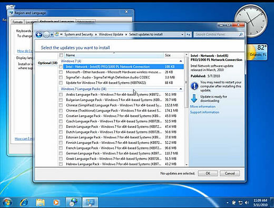This screenshot has height=208, width=274.
Task: Select the Optional (38) category
Action: [47, 63]
